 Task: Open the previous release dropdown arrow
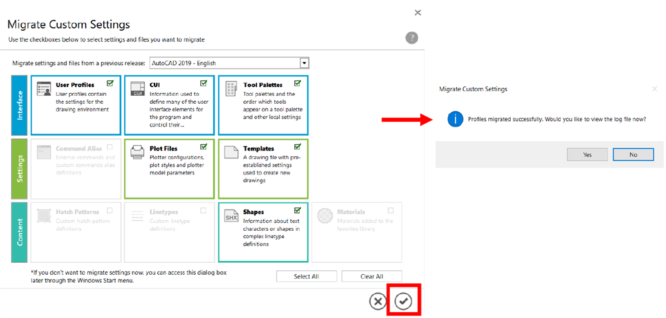(304, 63)
